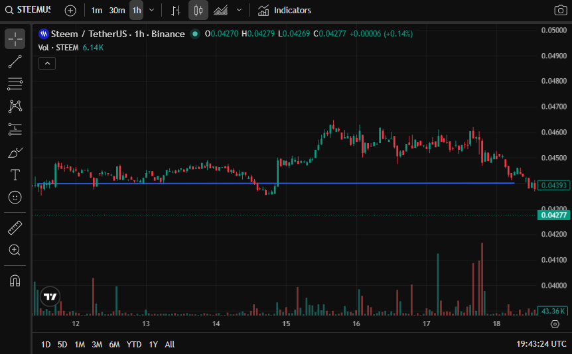Select the trend line drawing tool
572x354 pixels.
[15, 61]
